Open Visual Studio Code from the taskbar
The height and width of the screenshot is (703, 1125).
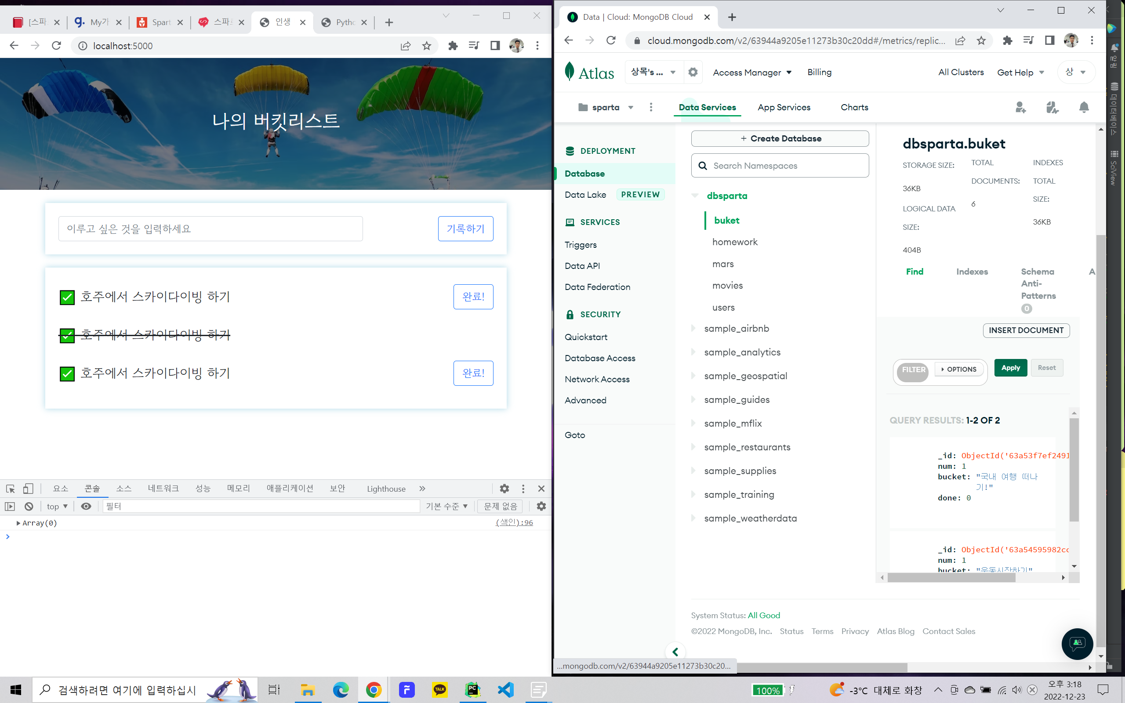pyautogui.click(x=505, y=689)
